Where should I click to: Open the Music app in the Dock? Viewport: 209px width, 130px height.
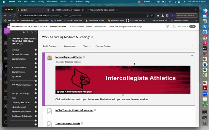click(x=205, y=43)
